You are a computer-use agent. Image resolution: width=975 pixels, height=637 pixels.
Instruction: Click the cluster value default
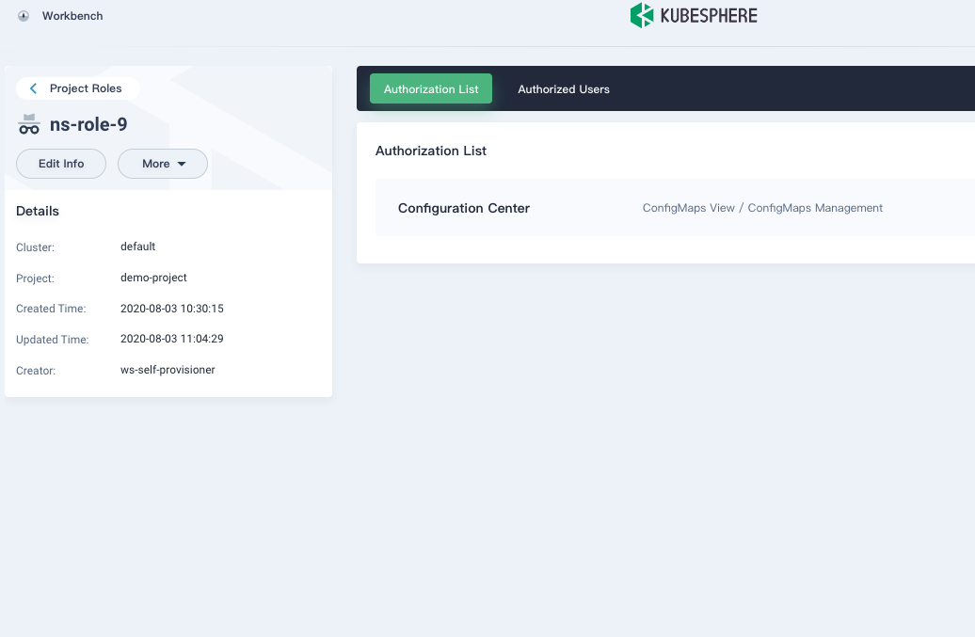(x=138, y=247)
